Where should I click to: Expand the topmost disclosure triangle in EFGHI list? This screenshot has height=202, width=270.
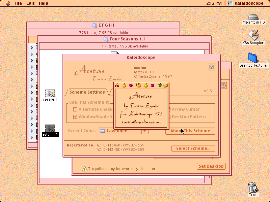[32, 47]
